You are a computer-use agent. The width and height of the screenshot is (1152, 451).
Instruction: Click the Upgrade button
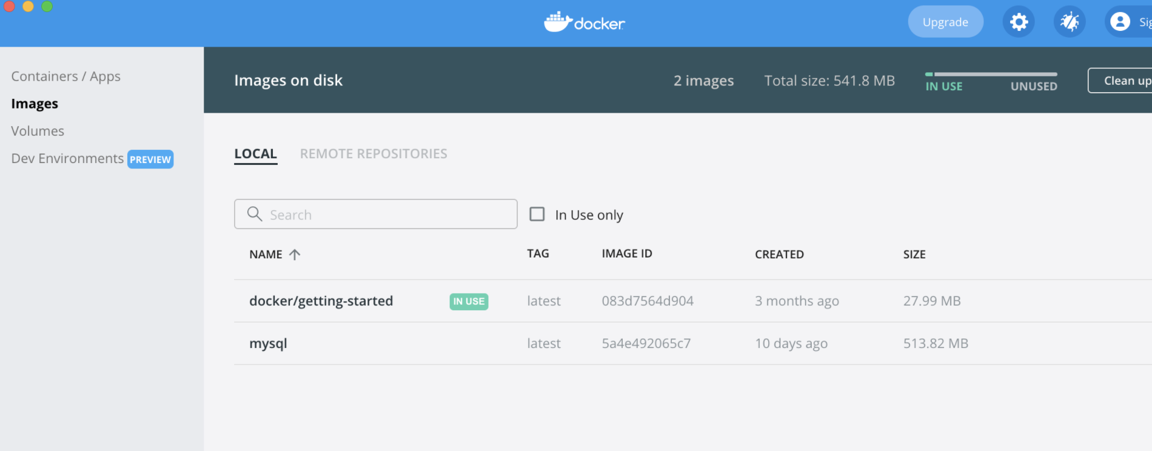coord(945,22)
